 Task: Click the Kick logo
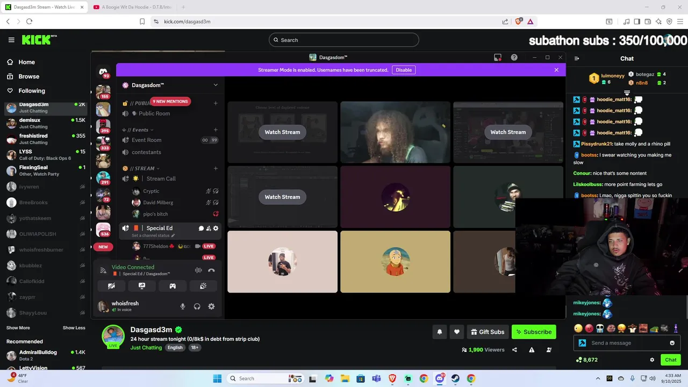39,40
